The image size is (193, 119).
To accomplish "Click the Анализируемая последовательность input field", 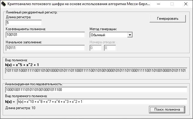I will point(96,90).
